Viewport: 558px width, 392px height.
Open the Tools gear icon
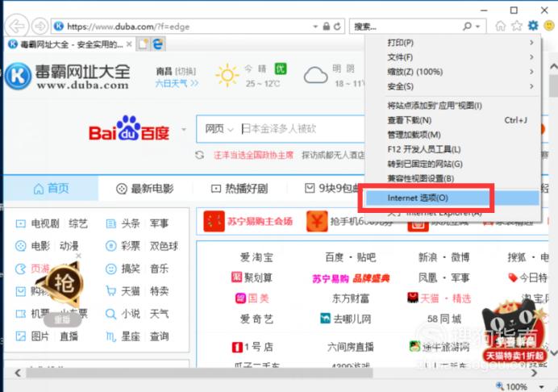tap(533, 26)
